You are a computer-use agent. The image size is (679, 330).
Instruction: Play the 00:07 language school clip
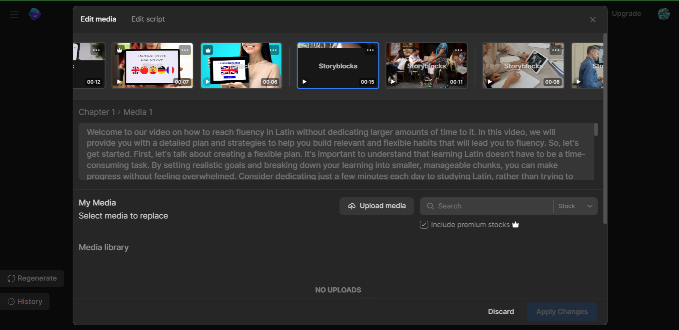(x=119, y=82)
